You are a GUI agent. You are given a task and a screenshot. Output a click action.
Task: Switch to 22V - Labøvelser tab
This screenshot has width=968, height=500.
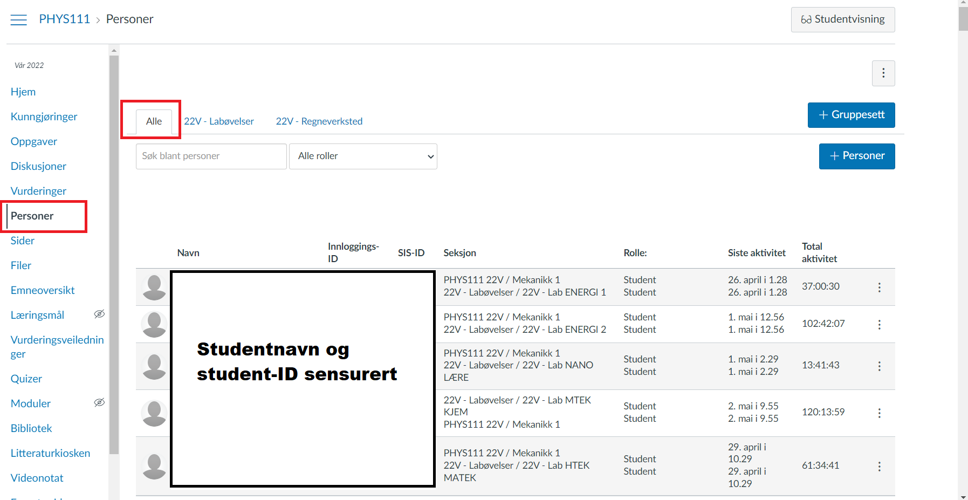pyautogui.click(x=219, y=121)
